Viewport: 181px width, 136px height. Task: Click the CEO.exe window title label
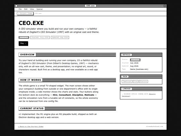[x=90, y=6]
